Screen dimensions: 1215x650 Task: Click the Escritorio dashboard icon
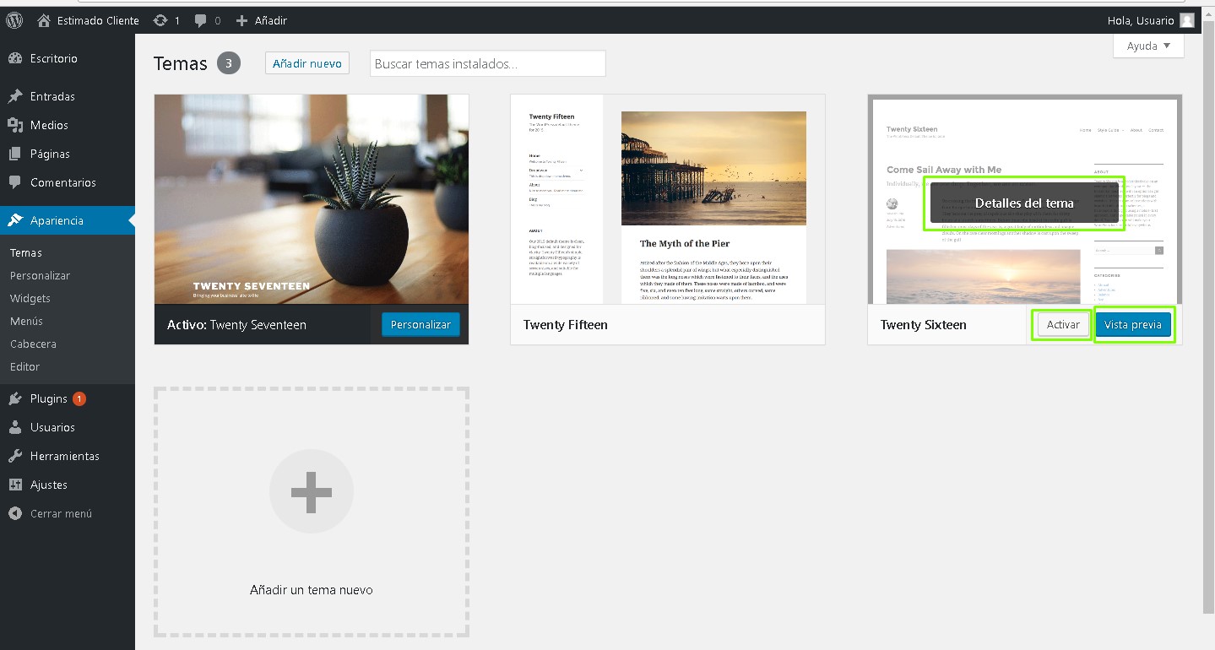tap(15, 58)
